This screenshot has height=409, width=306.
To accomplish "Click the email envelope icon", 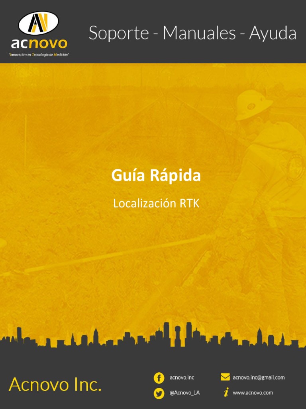I will [x=225, y=377].
